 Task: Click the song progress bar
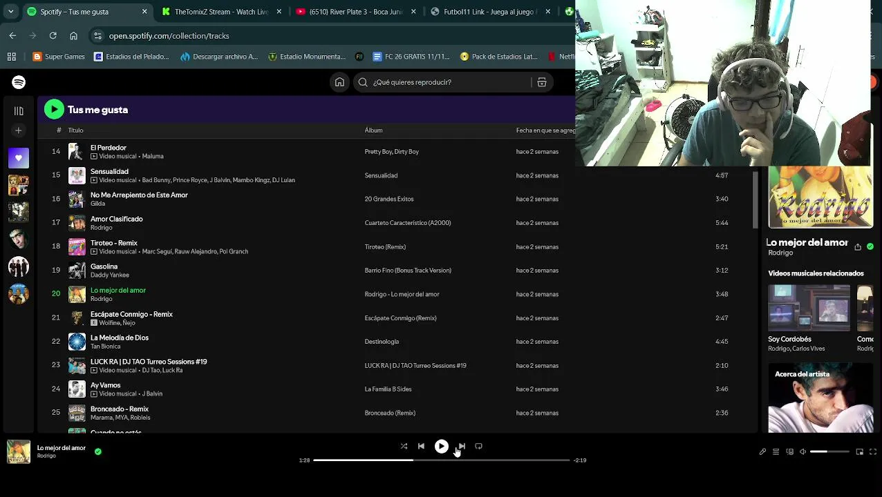click(x=441, y=460)
